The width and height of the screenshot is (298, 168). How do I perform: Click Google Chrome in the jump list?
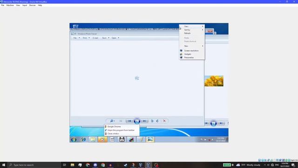click(x=122, y=126)
